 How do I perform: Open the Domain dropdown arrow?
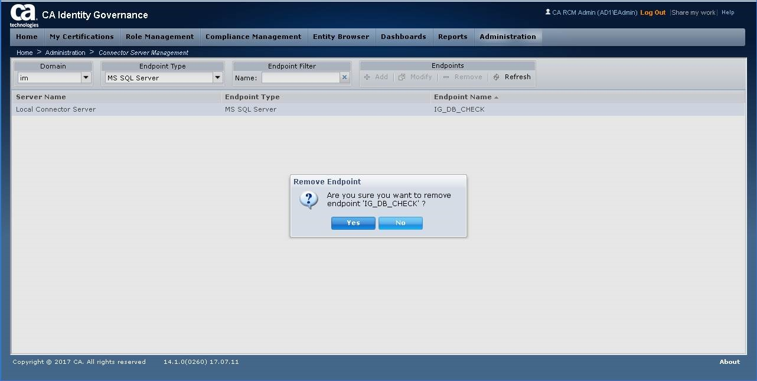pyautogui.click(x=86, y=77)
